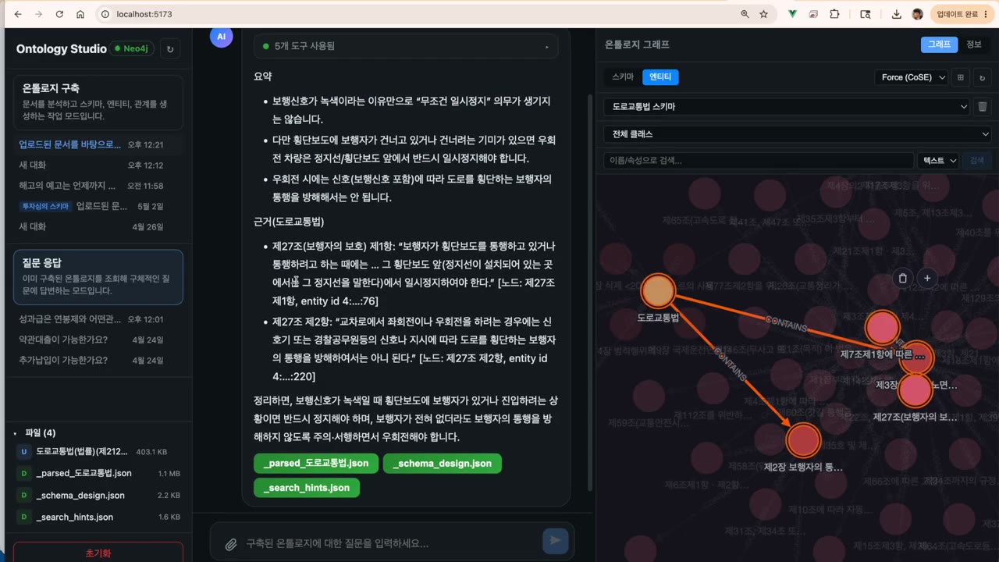Open the 전체 클래스 dropdown

[x=798, y=134]
